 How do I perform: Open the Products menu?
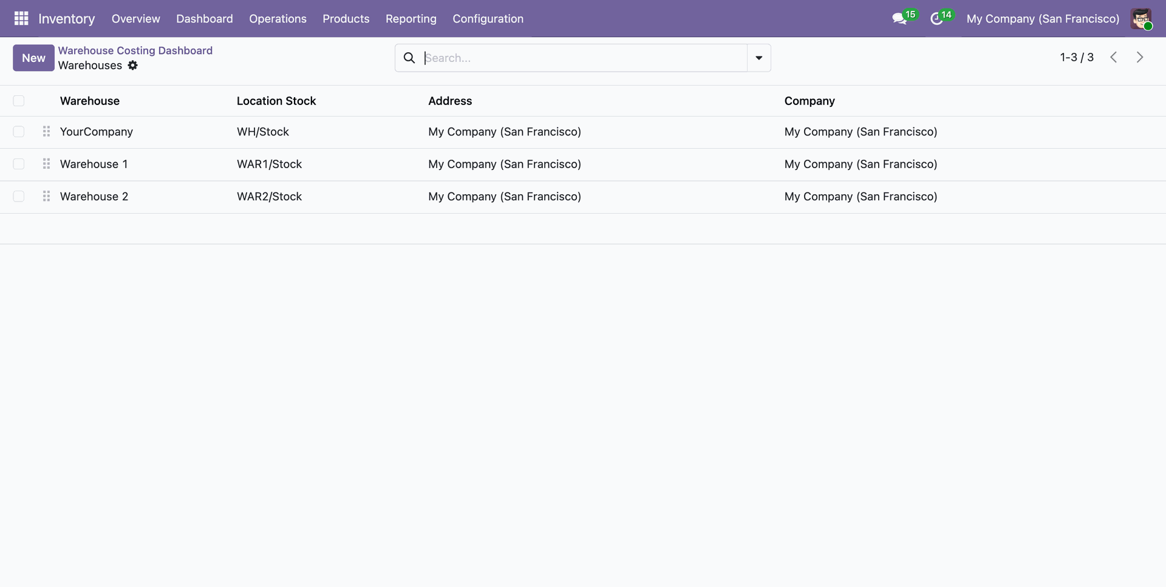(x=346, y=19)
